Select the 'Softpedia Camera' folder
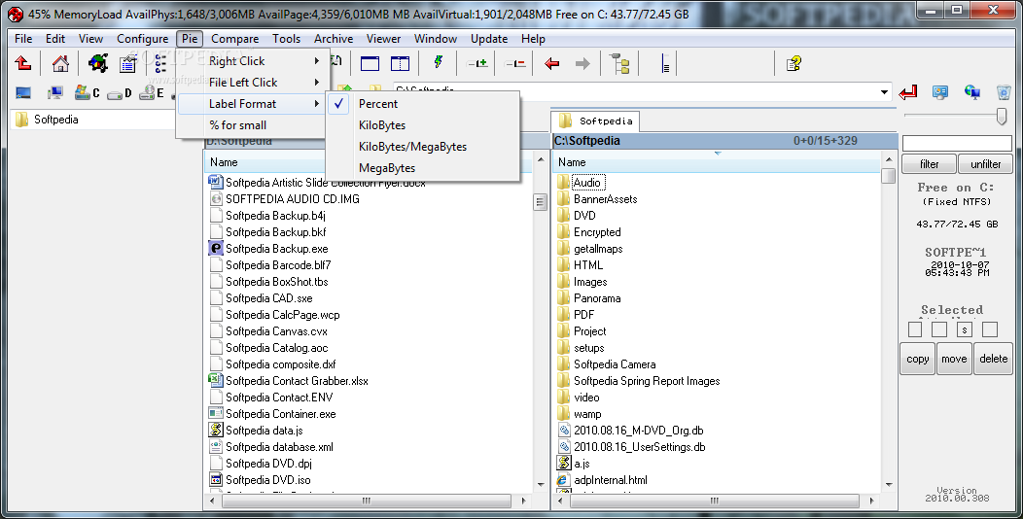Screen dimensions: 1023x519 point(606,364)
